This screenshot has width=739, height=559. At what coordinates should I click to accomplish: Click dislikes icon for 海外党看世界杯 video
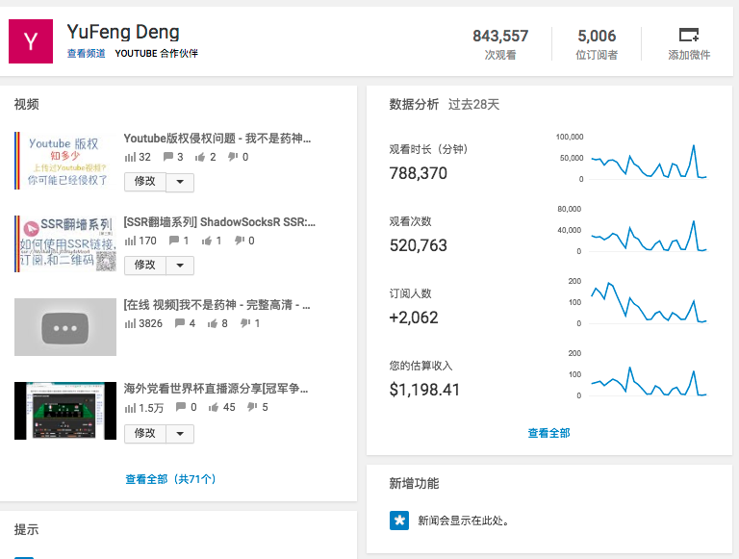coord(252,408)
